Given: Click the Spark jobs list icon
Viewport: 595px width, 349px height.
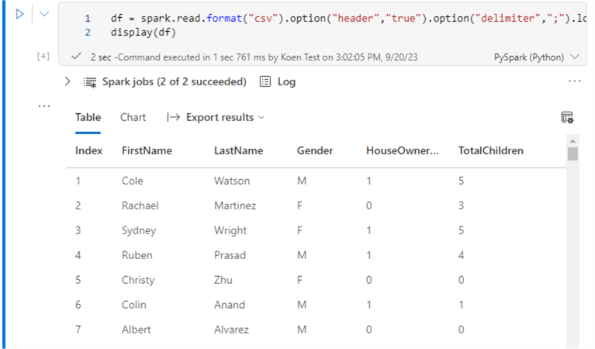Looking at the screenshot, I should [x=90, y=81].
